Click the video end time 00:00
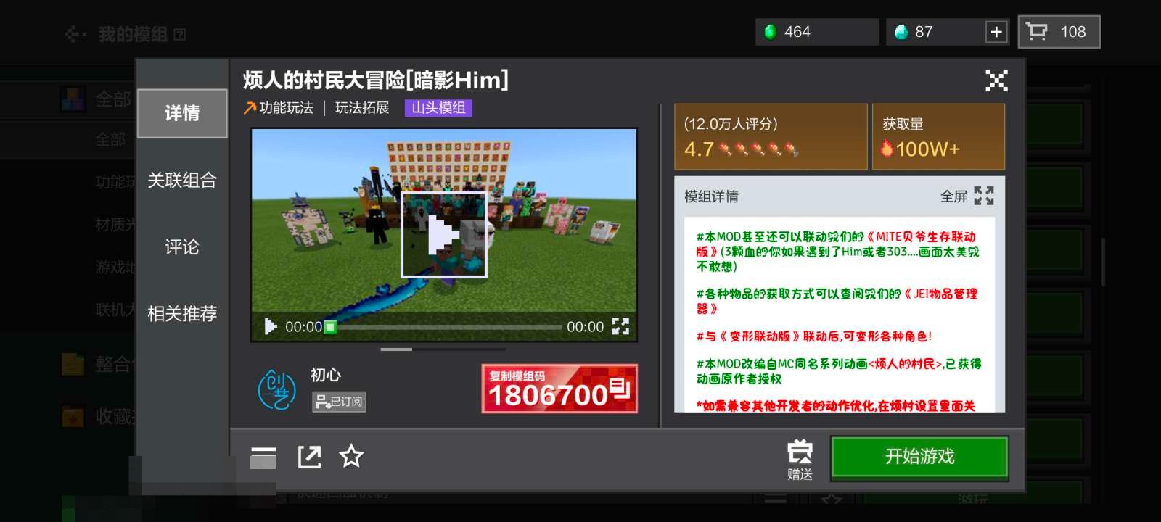 (585, 327)
